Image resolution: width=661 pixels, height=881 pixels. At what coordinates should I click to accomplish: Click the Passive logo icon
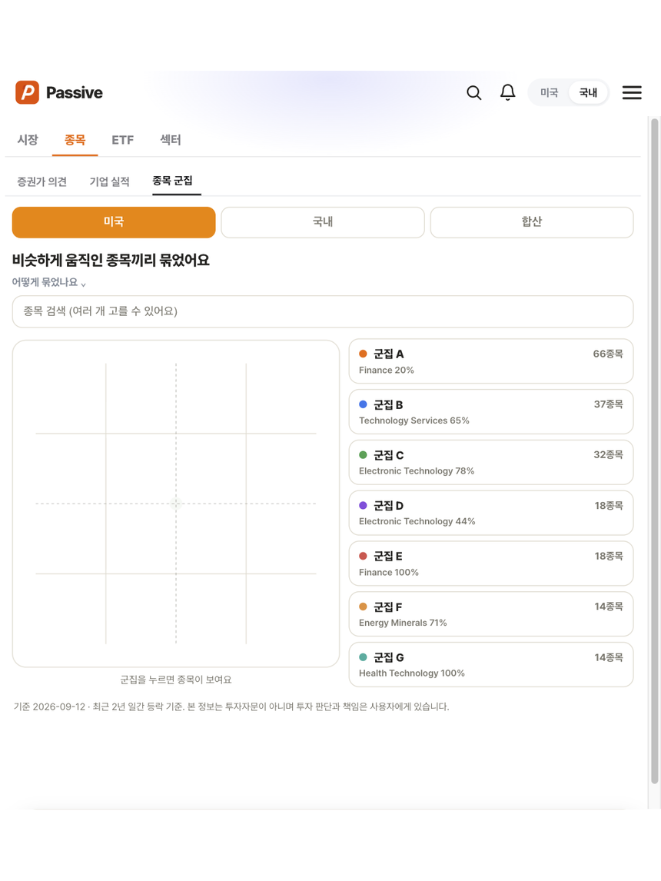pyautogui.click(x=27, y=92)
